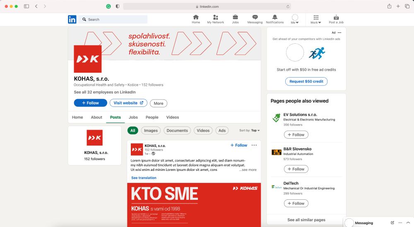This screenshot has width=414, height=227.
Task: Click the B&R Slovensko logo icon
Action: point(277,152)
